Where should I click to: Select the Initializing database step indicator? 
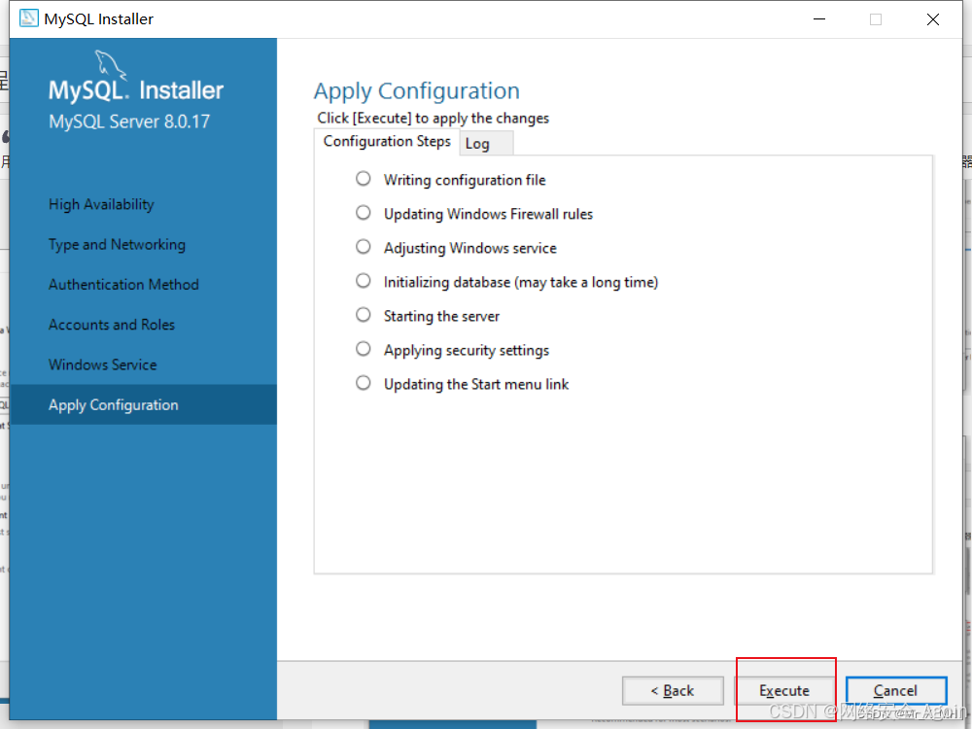pyautogui.click(x=363, y=281)
